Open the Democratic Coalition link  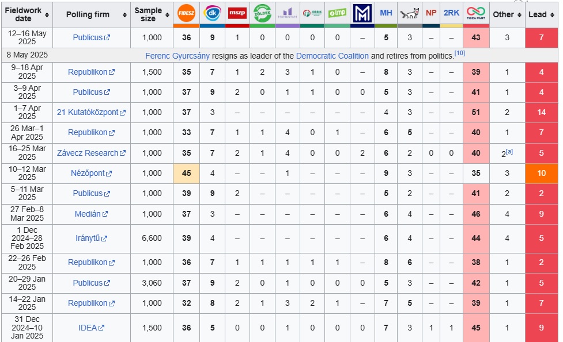coord(332,56)
